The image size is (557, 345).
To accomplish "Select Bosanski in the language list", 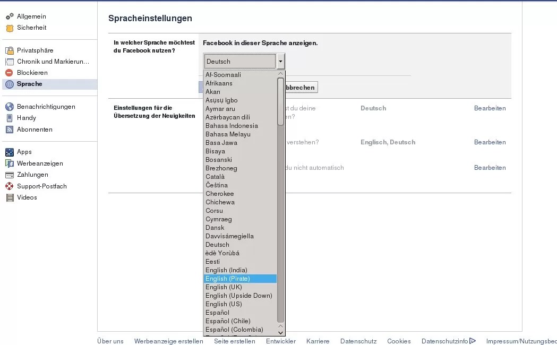I will point(240,160).
